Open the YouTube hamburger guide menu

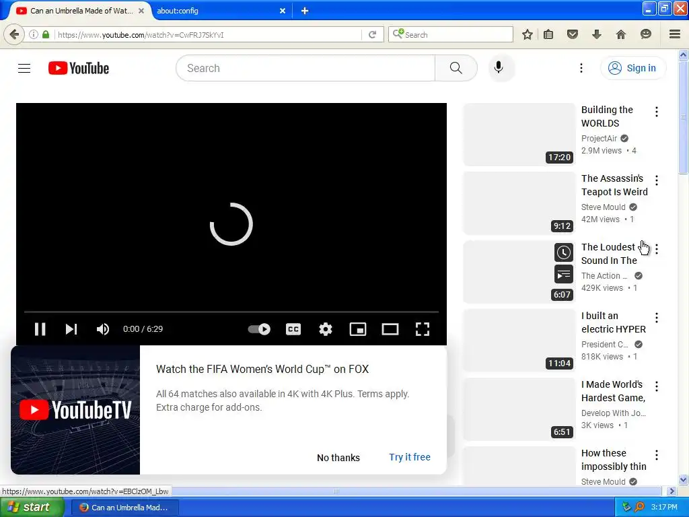point(24,68)
